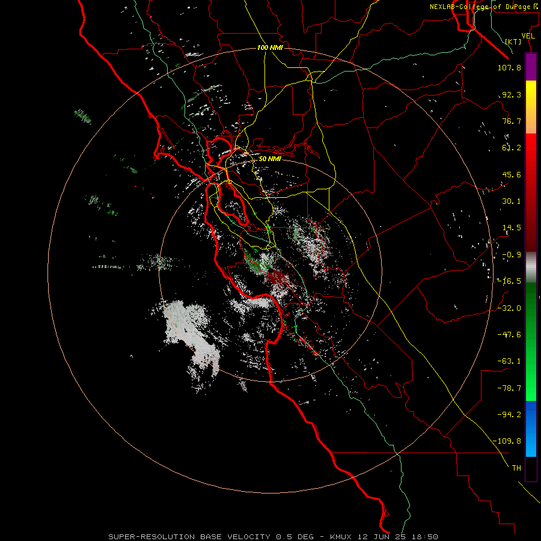Click the -16.5 scale value
541x541 pixels.
pos(509,281)
